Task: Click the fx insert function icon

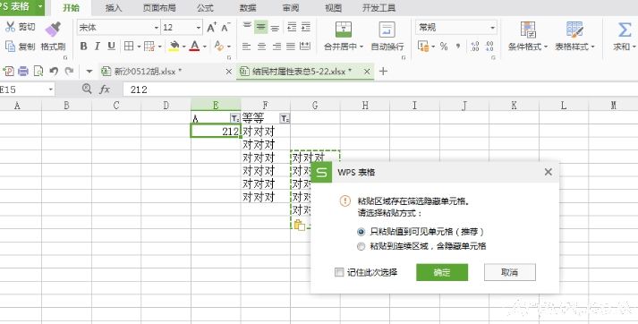Action: 105,90
